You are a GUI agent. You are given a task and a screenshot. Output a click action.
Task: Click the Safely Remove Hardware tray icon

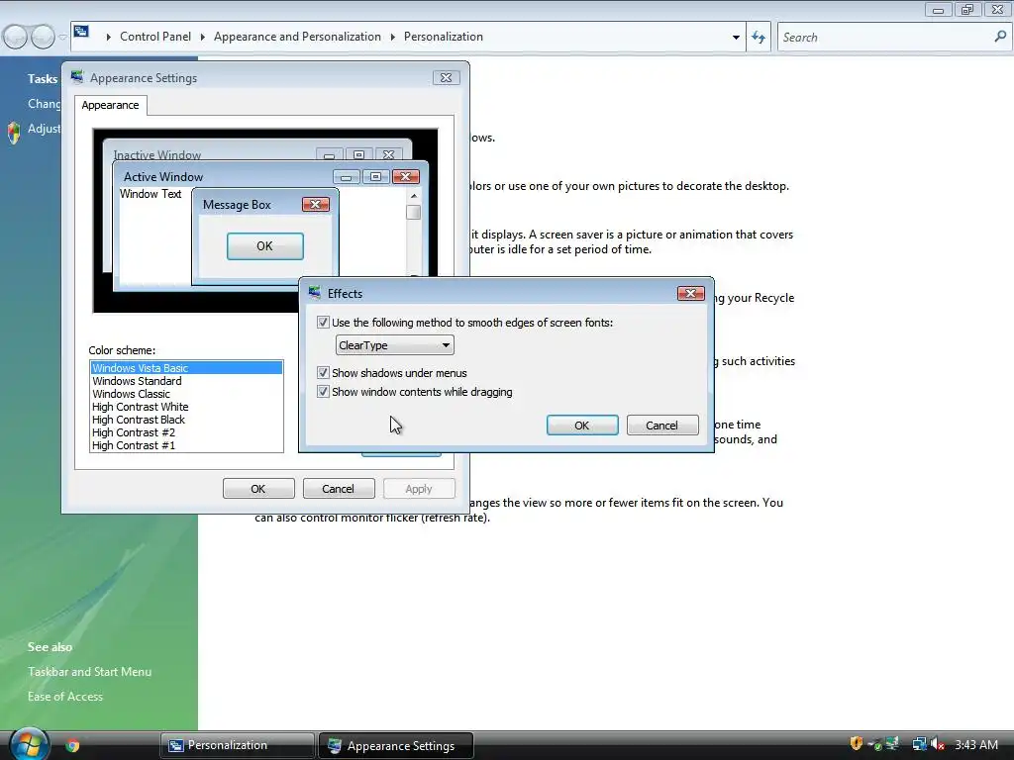(874, 744)
